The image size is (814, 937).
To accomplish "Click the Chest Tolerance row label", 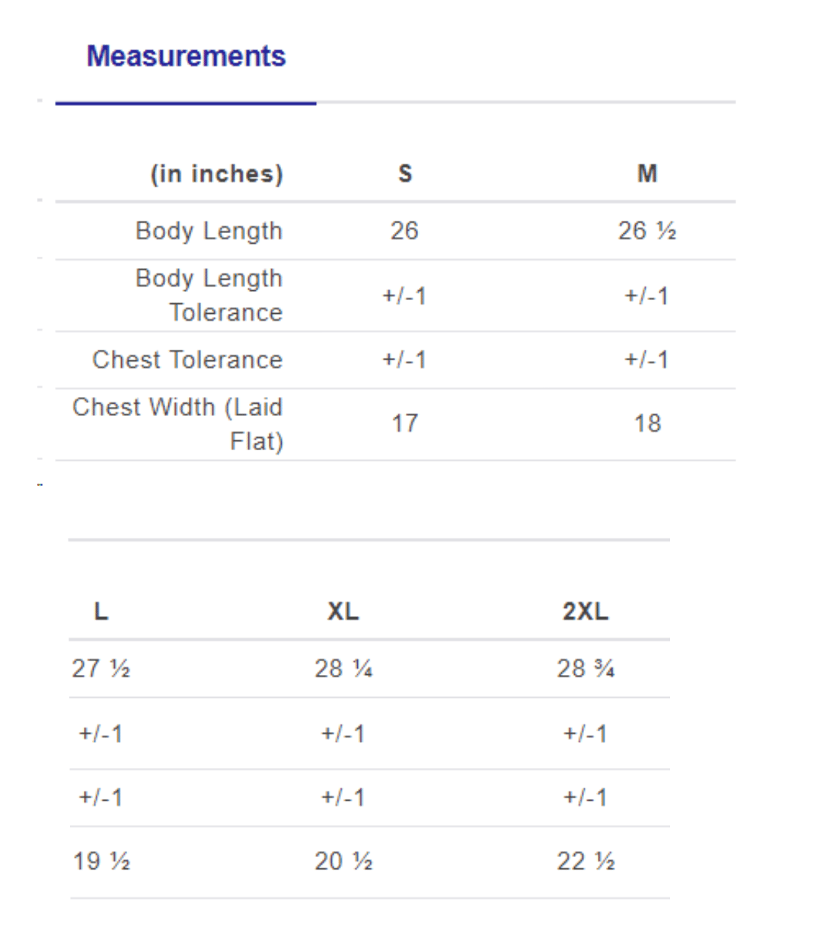I will tap(187, 360).
